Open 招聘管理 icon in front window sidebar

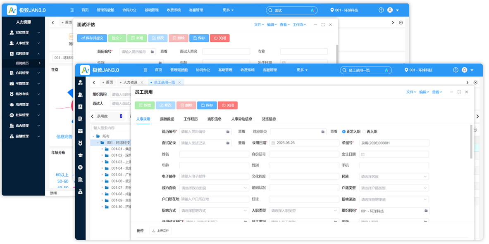(x=81, y=107)
